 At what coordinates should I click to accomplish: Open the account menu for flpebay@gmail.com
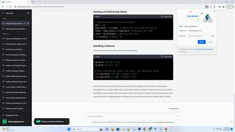pos(16,121)
